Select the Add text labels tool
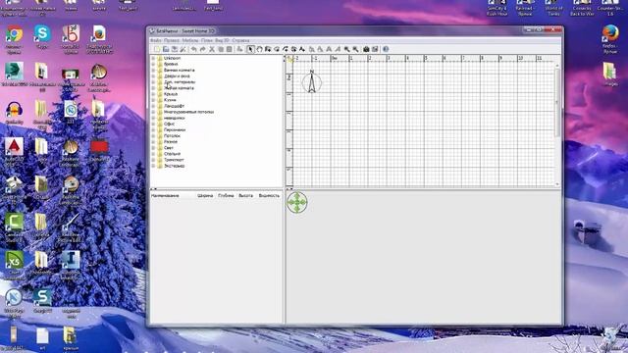The width and height of the screenshot is (628, 353). click(301, 49)
